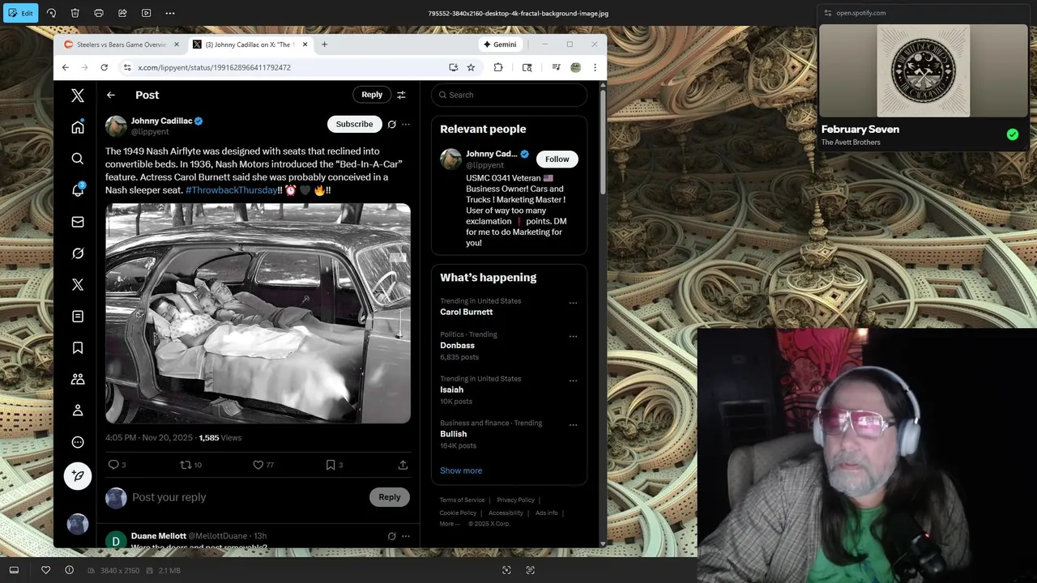Viewport: 1037px width, 583px height.
Task: Toggle filmstrip icon in Photos status bar
Action: tap(14, 570)
